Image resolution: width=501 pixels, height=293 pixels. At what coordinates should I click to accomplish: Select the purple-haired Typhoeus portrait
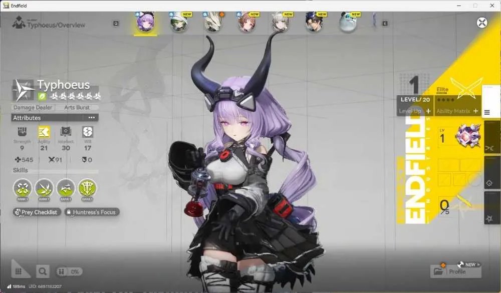pos(146,23)
